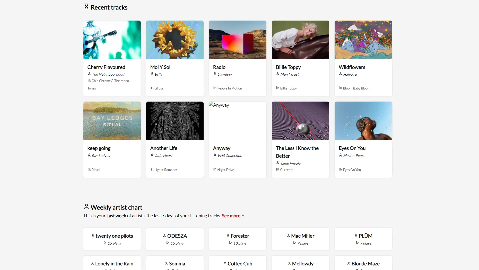Click the play icon beside 15 plays
Screen dimensions: 479x270
(168, 243)
